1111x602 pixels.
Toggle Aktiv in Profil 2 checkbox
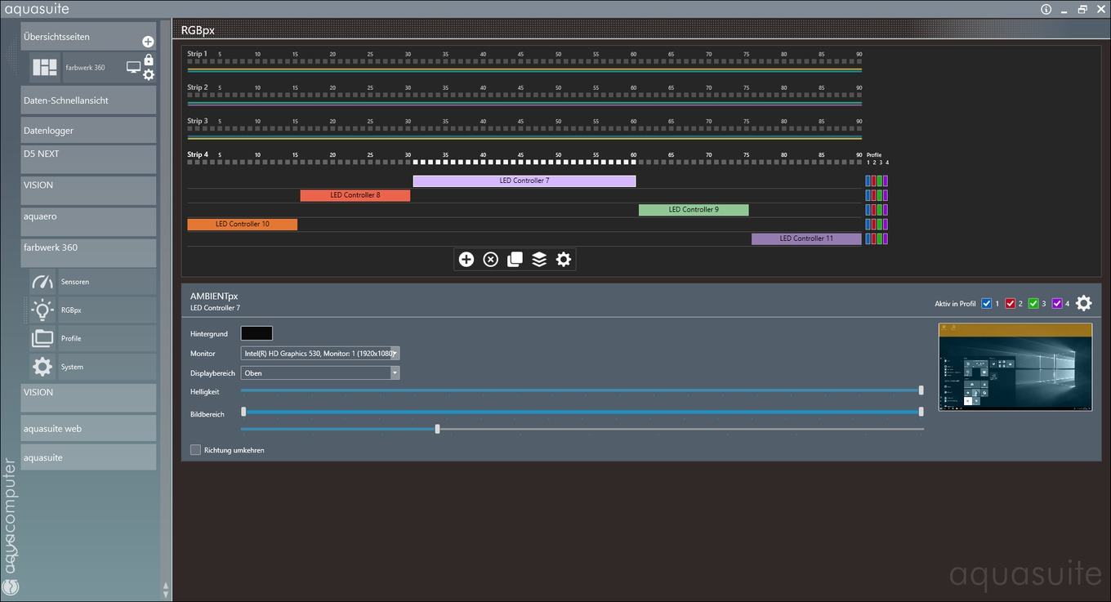click(1011, 304)
